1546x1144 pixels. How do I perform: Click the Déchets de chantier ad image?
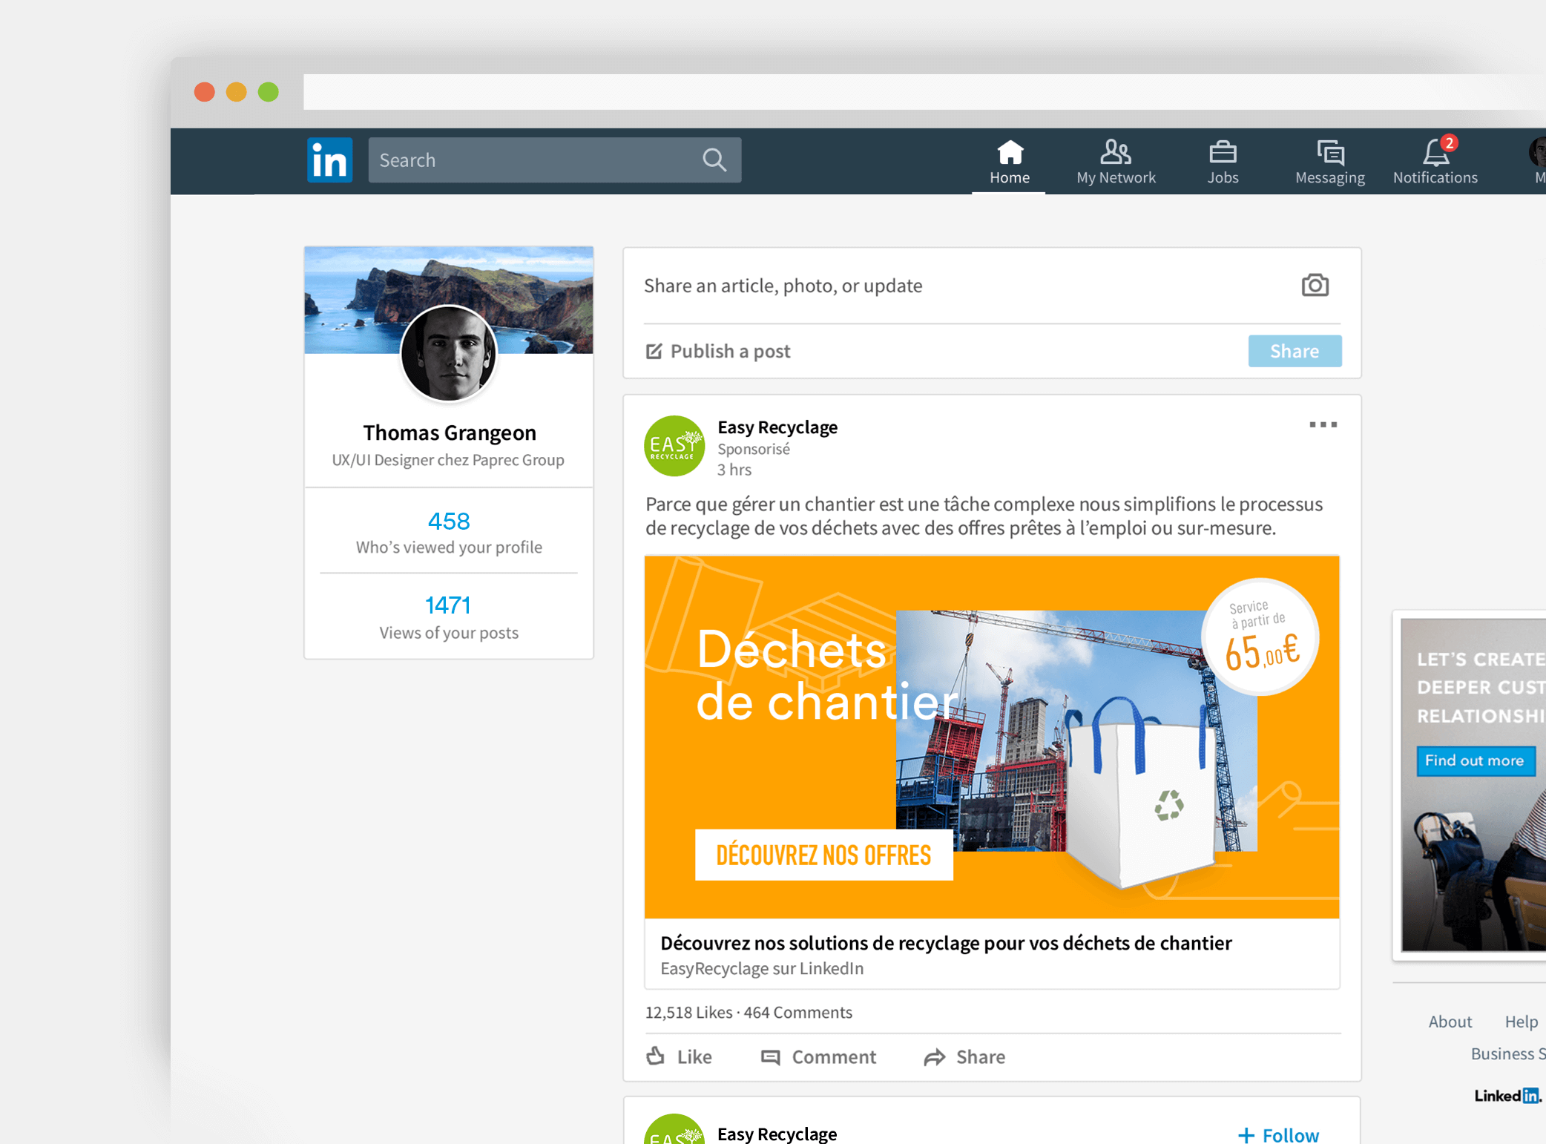(x=992, y=737)
